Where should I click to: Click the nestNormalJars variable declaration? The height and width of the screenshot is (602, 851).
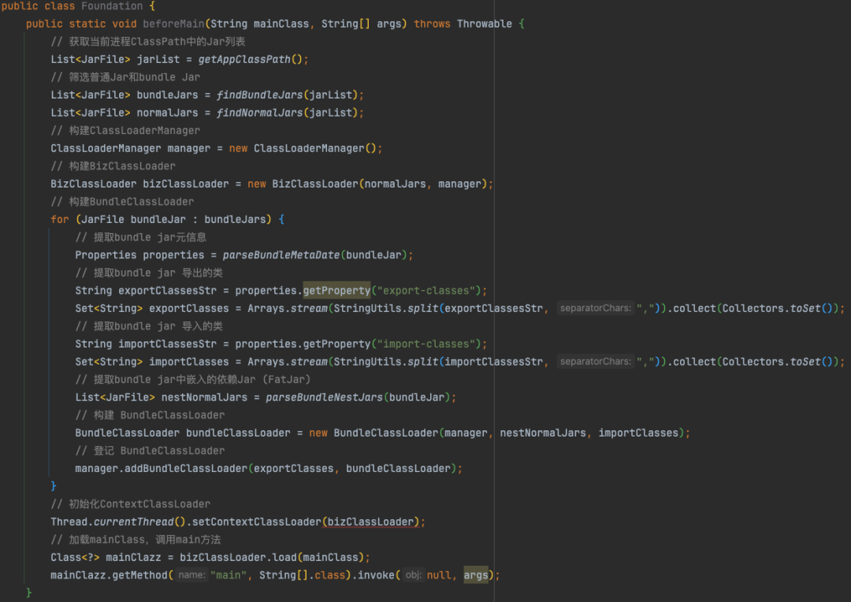(x=204, y=397)
